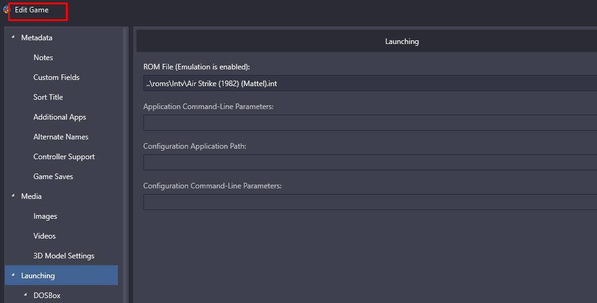Open the Game Saves page
Viewport: 597px width, 303px height.
[x=53, y=177]
